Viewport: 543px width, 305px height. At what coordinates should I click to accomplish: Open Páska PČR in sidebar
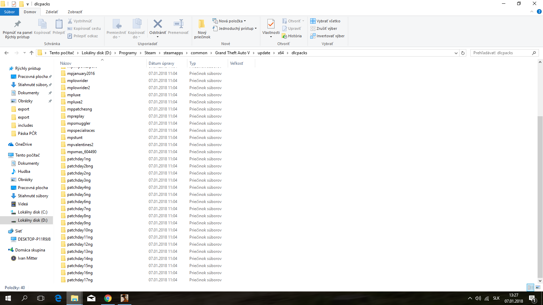pyautogui.click(x=27, y=134)
